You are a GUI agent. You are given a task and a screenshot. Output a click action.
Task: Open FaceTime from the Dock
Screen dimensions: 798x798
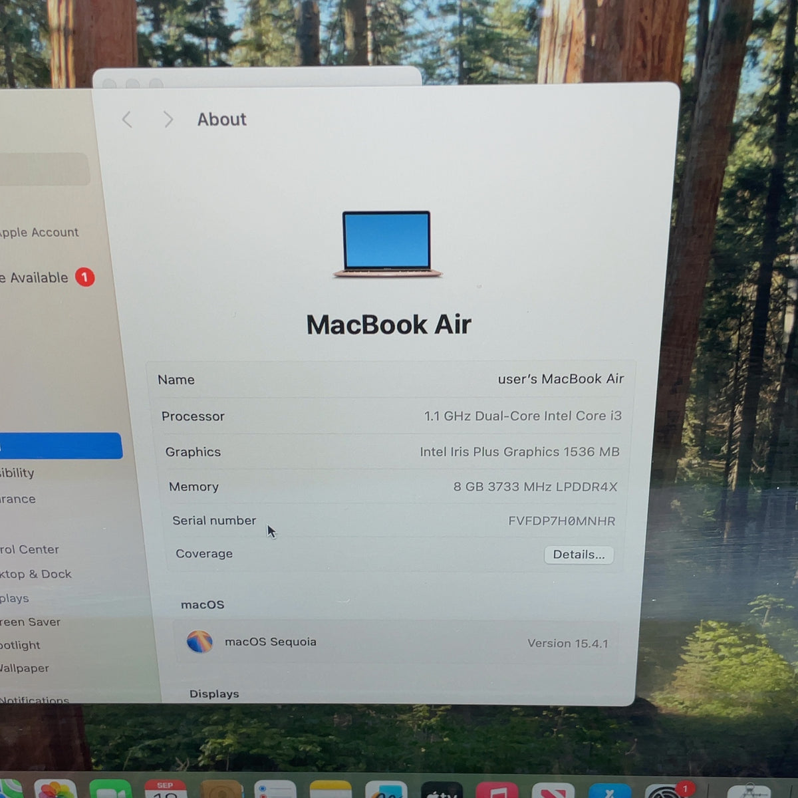pos(110,789)
